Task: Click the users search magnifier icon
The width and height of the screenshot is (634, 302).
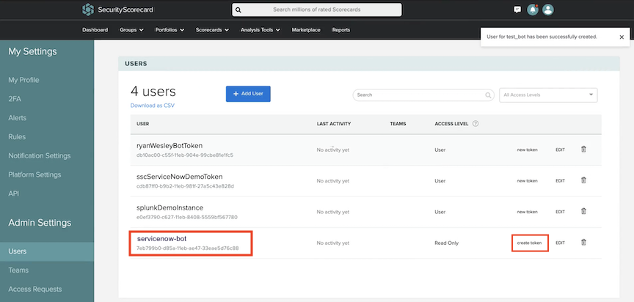Action: coord(489,95)
